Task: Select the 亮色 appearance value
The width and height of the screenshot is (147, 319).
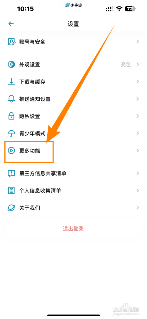Action: [126, 65]
